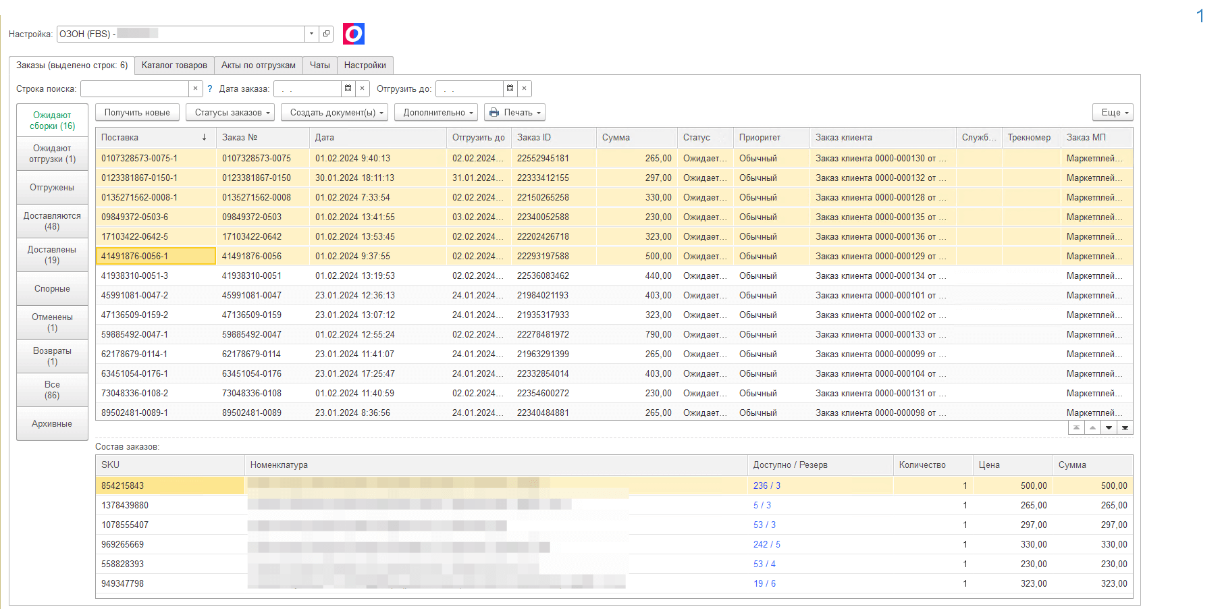Focus the Дата заказа input
The height and width of the screenshot is (609, 1222).
pos(307,88)
